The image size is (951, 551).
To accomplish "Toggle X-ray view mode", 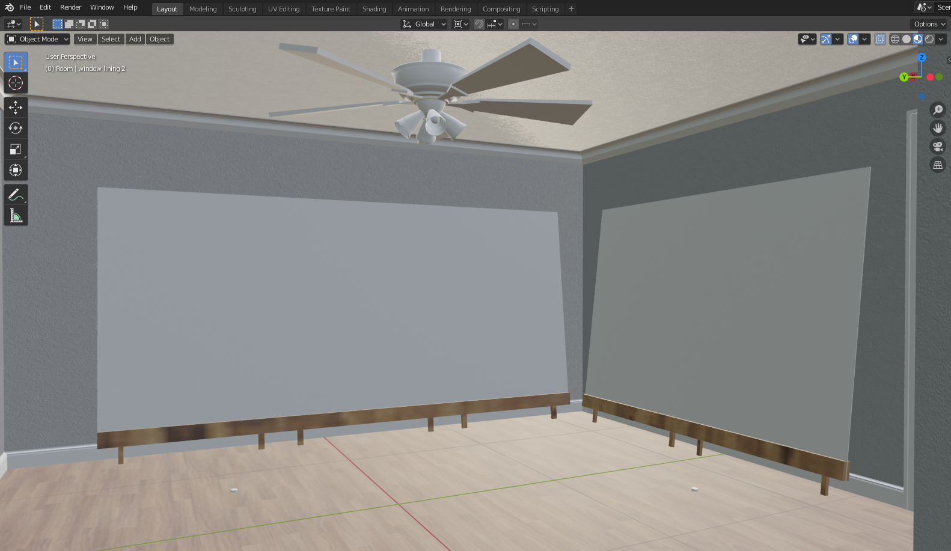I will (880, 39).
